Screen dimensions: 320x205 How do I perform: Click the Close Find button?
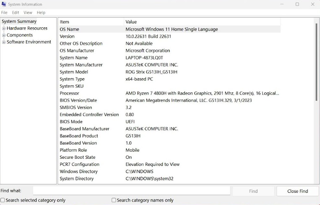pos(298,191)
